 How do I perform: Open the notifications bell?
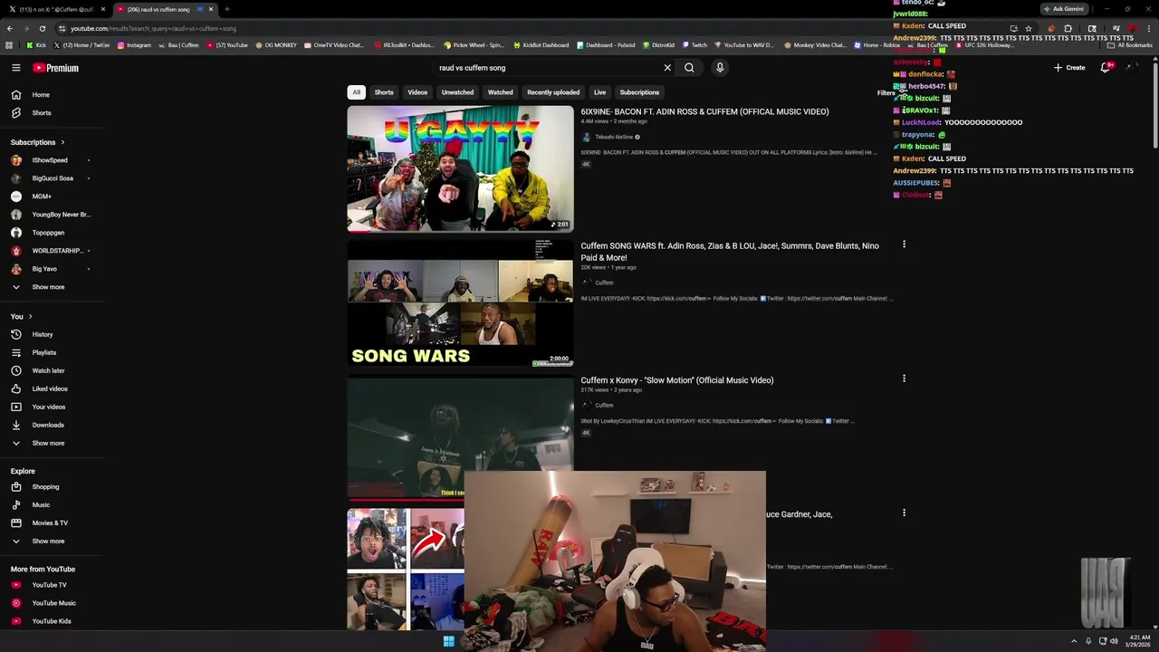(1105, 68)
